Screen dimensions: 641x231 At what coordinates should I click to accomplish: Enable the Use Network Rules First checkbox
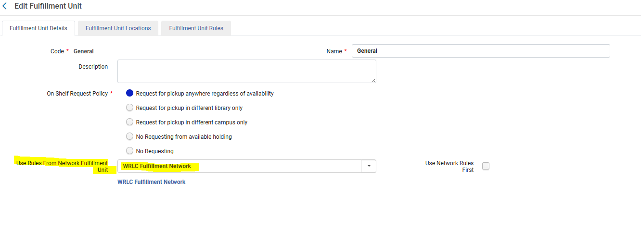pyautogui.click(x=486, y=166)
